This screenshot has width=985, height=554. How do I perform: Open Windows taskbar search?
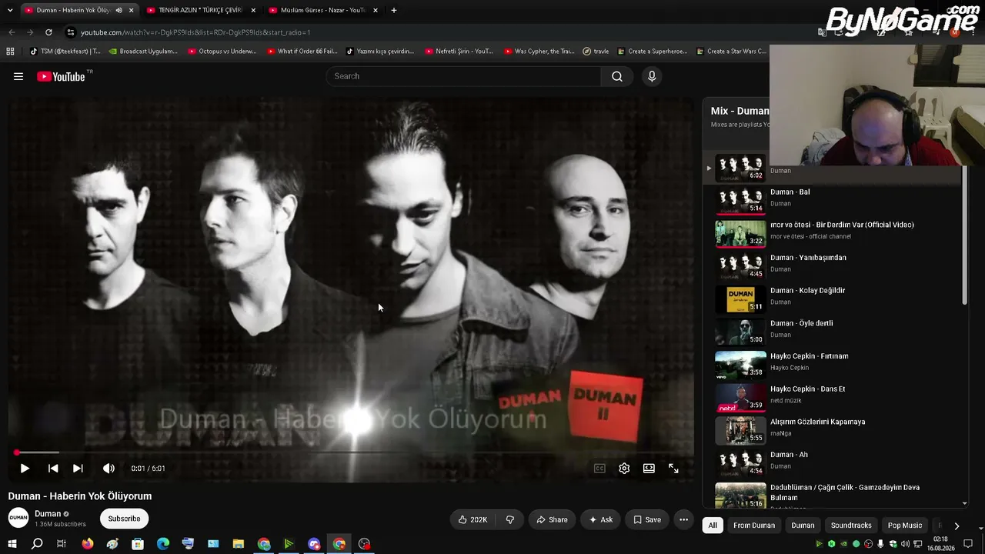37,544
